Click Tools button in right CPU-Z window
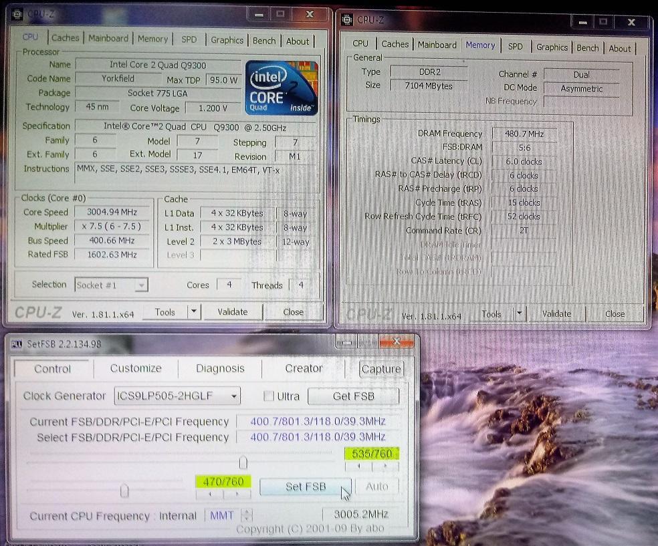 tap(491, 314)
